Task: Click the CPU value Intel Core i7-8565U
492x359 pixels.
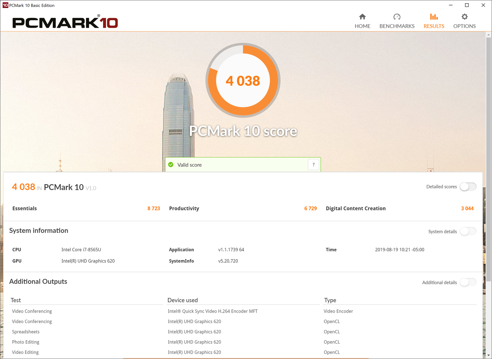Action: [x=81, y=250]
